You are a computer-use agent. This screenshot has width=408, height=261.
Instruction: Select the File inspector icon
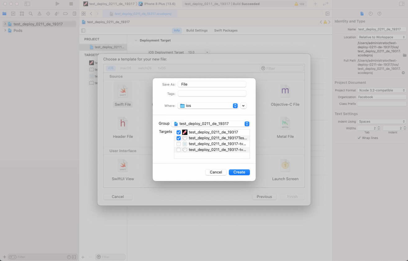coord(362,14)
